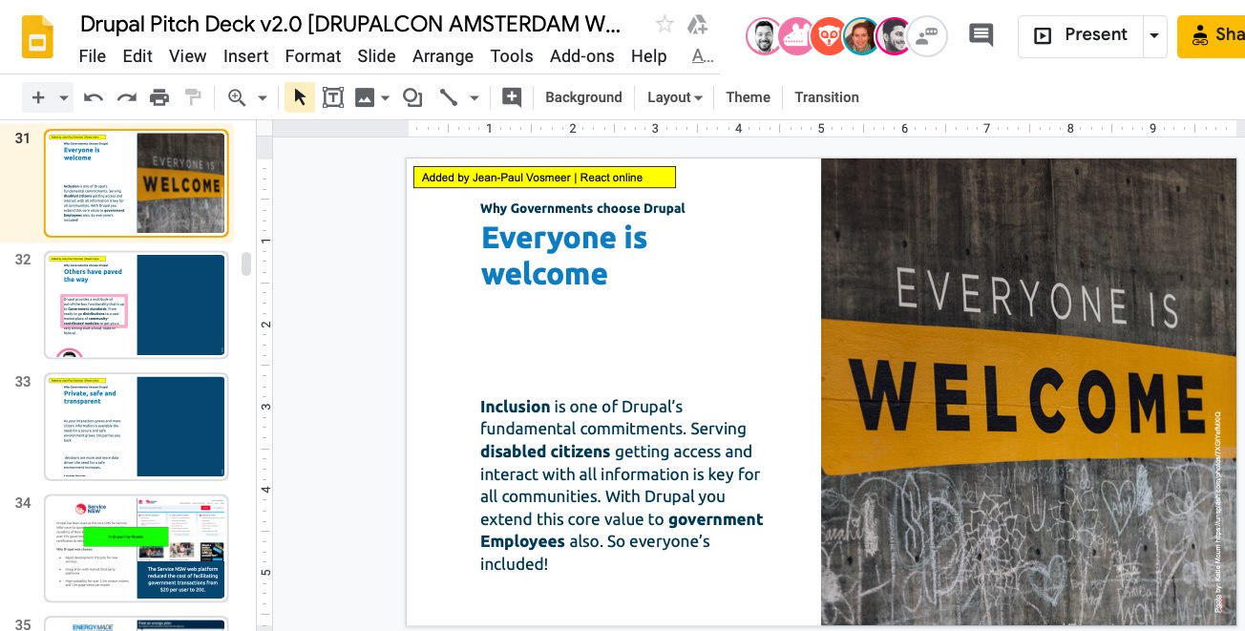The width and height of the screenshot is (1245, 631).
Task: Click the Print icon
Action: 159,96
